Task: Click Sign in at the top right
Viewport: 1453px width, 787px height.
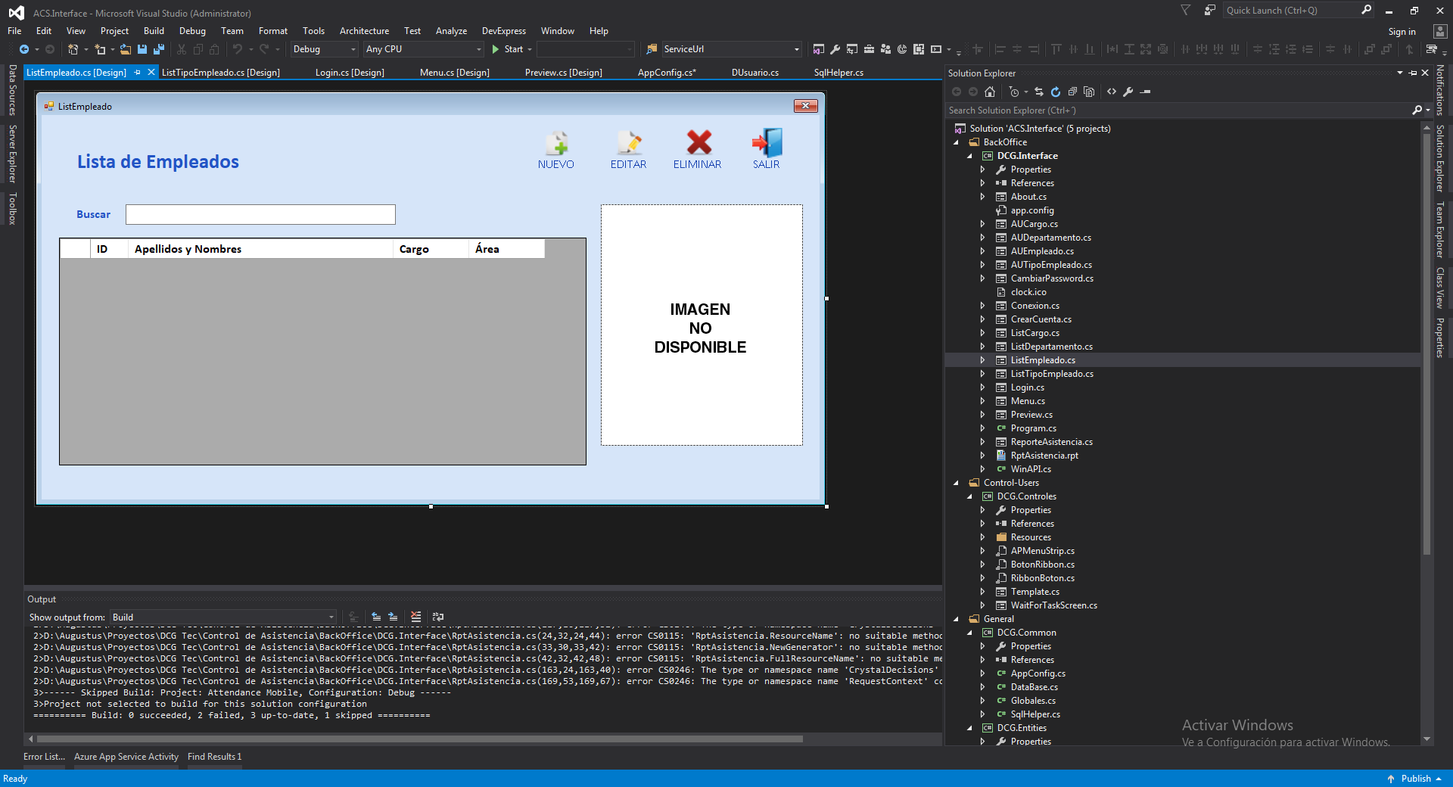Action: tap(1402, 32)
